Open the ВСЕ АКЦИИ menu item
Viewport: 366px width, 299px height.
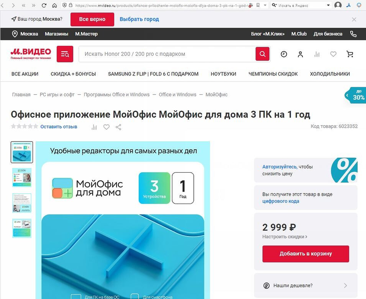[25, 74]
